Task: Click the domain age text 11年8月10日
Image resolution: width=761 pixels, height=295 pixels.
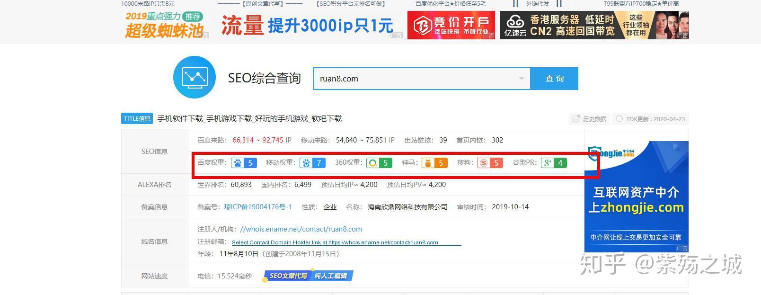Action: (x=239, y=254)
